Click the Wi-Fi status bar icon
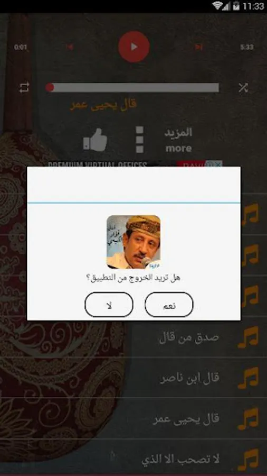 click(217, 5)
